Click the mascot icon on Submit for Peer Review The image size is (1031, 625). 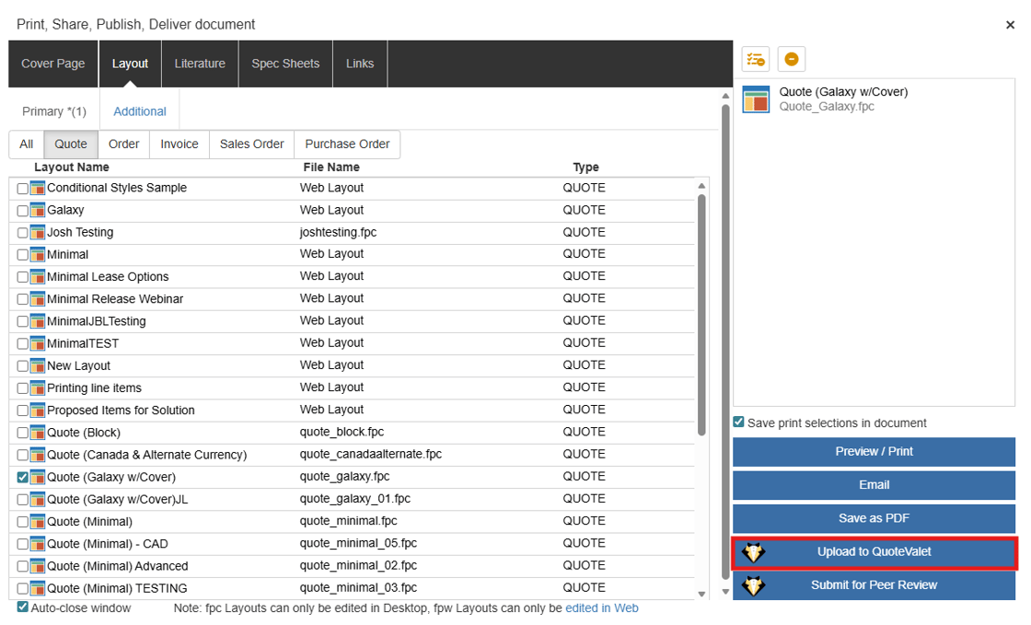(x=753, y=585)
